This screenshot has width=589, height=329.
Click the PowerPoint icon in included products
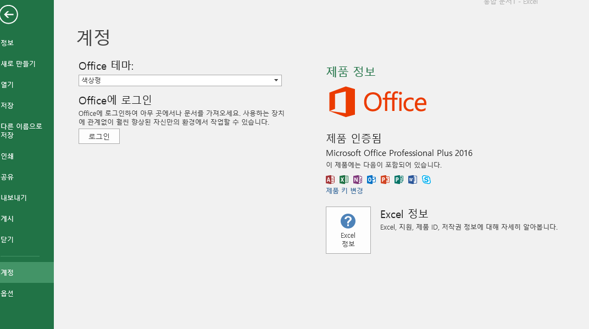[x=385, y=180]
